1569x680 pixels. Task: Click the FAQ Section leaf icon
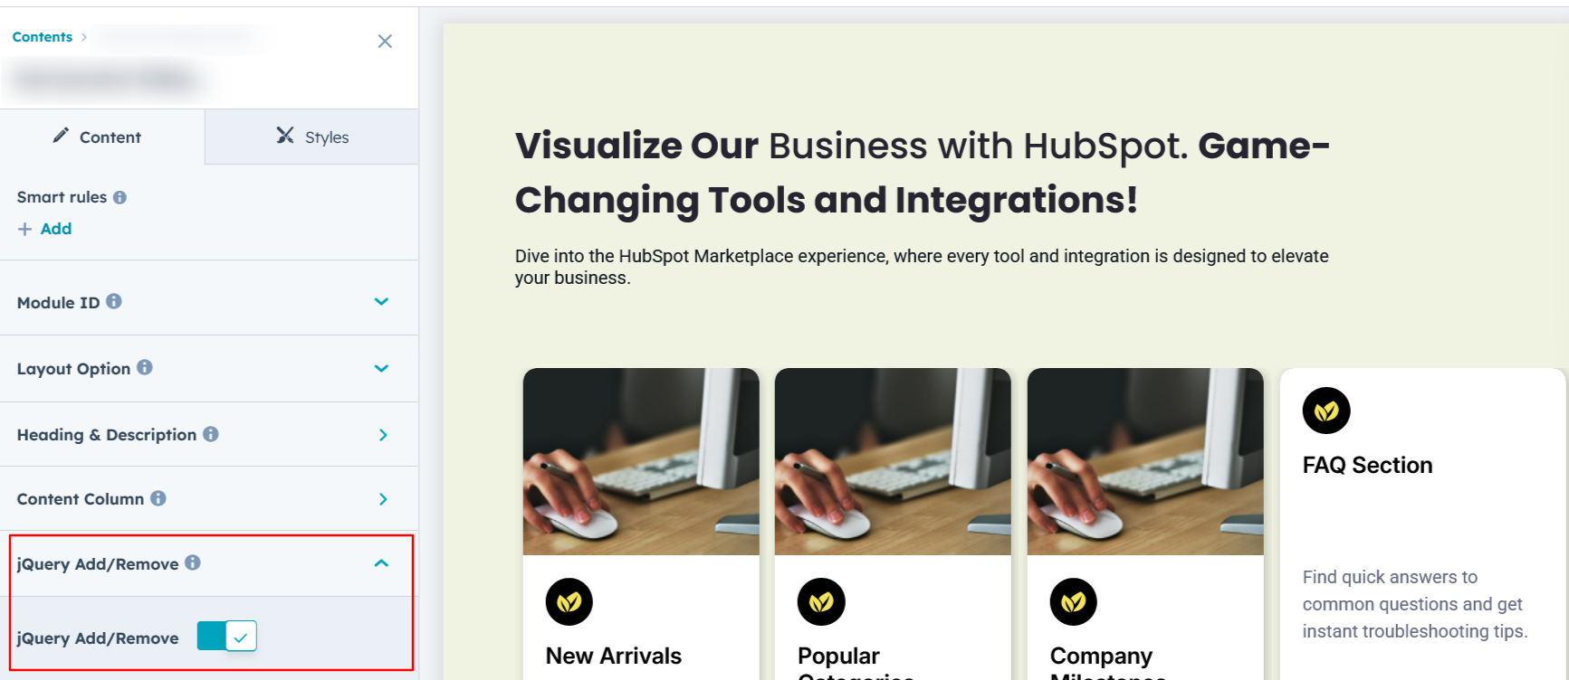pyautogui.click(x=1326, y=411)
